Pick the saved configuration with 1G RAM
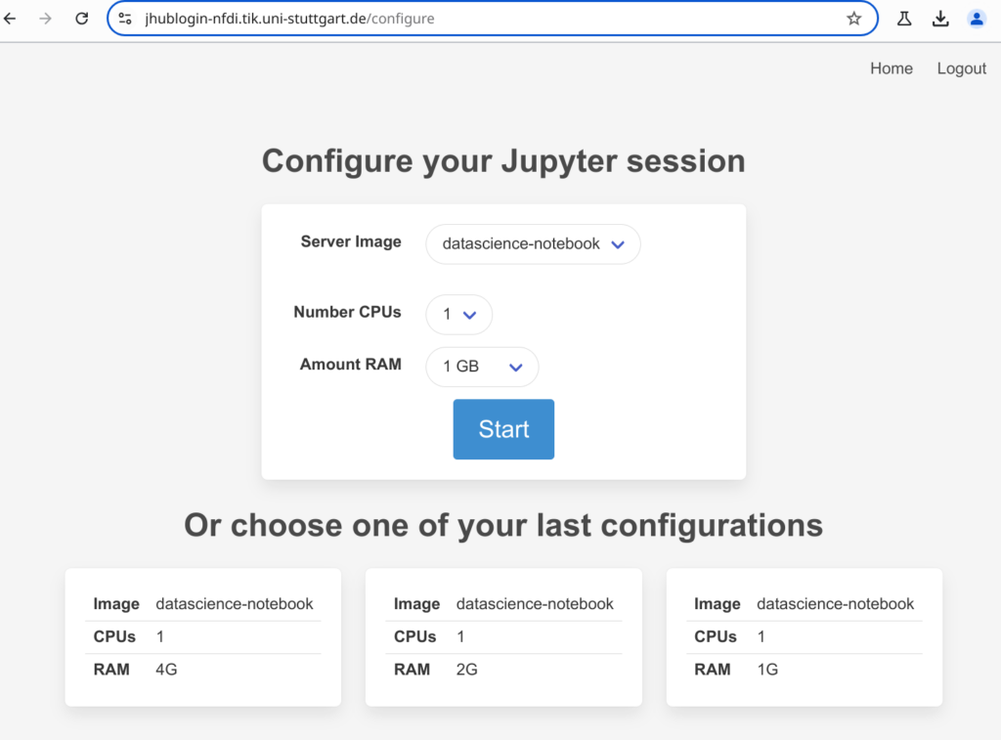 point(804,636)
